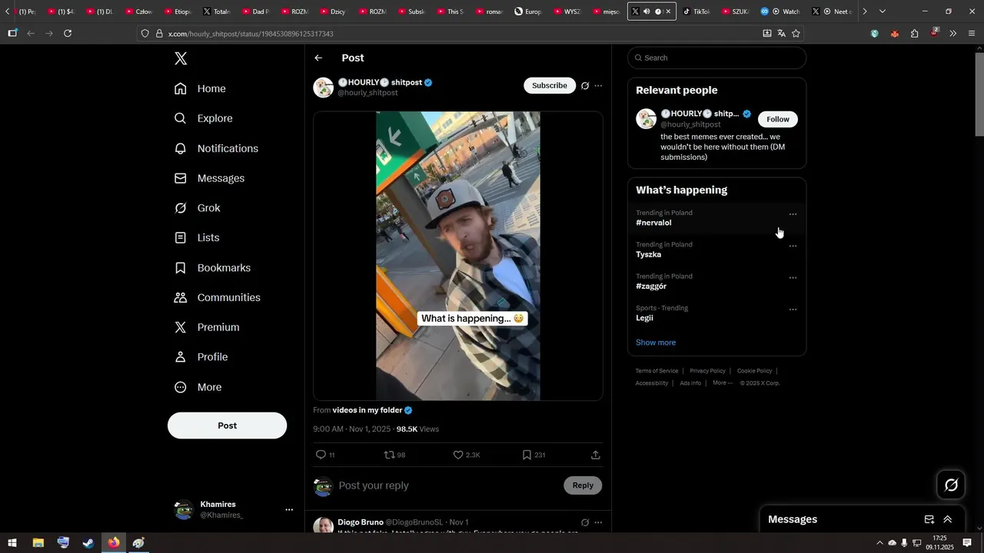
Task: Go back using the Post header arrow
Action: point(318,58)
